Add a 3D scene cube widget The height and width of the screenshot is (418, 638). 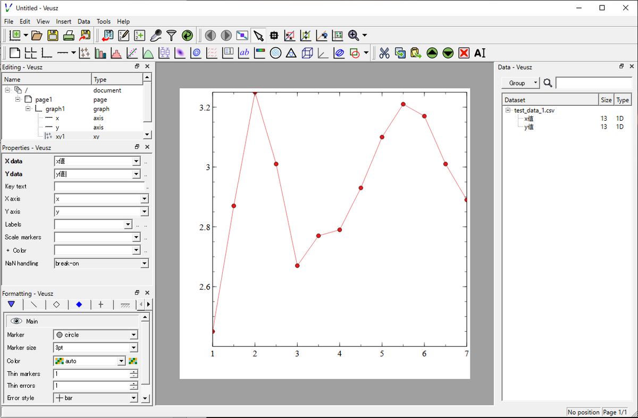[x=307, y=53]
